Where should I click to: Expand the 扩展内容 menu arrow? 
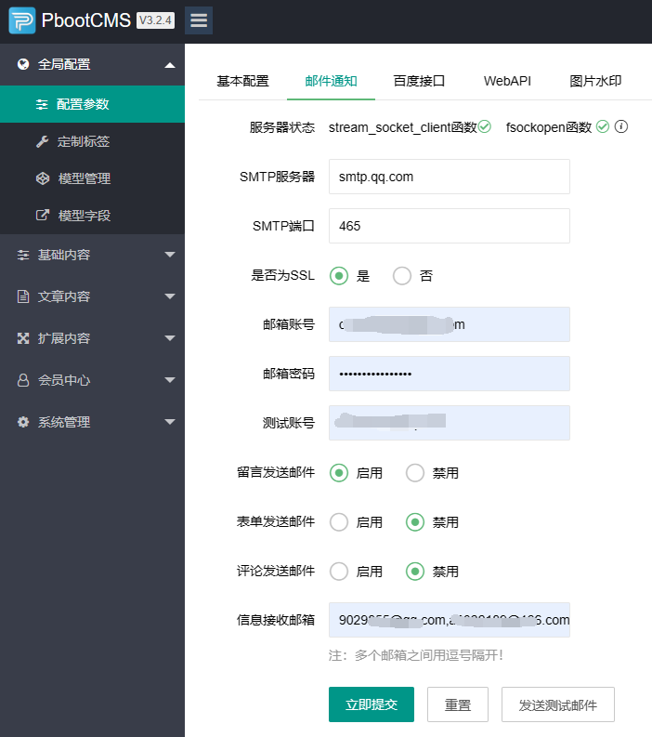170,338
